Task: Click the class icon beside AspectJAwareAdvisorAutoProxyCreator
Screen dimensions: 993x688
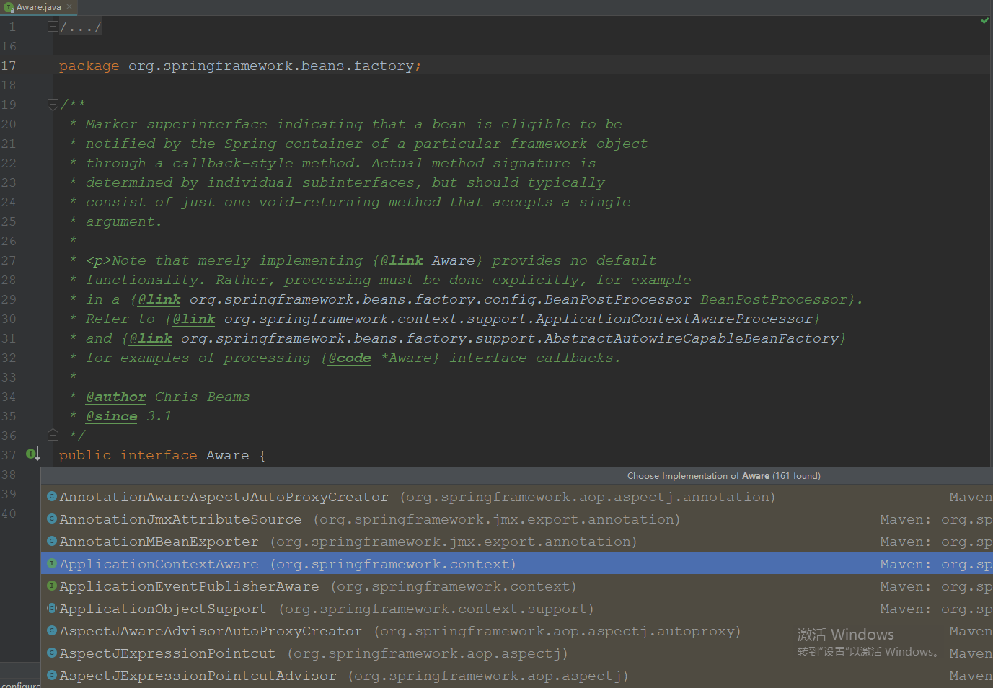Action: (52, 630)
